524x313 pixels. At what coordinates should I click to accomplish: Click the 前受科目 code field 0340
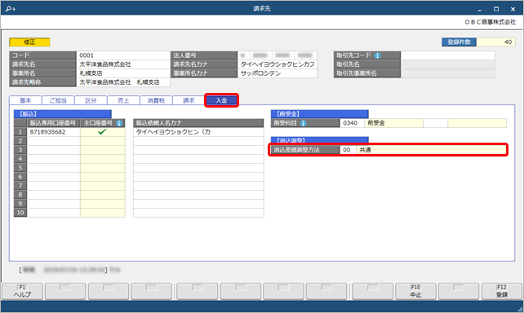352,123
